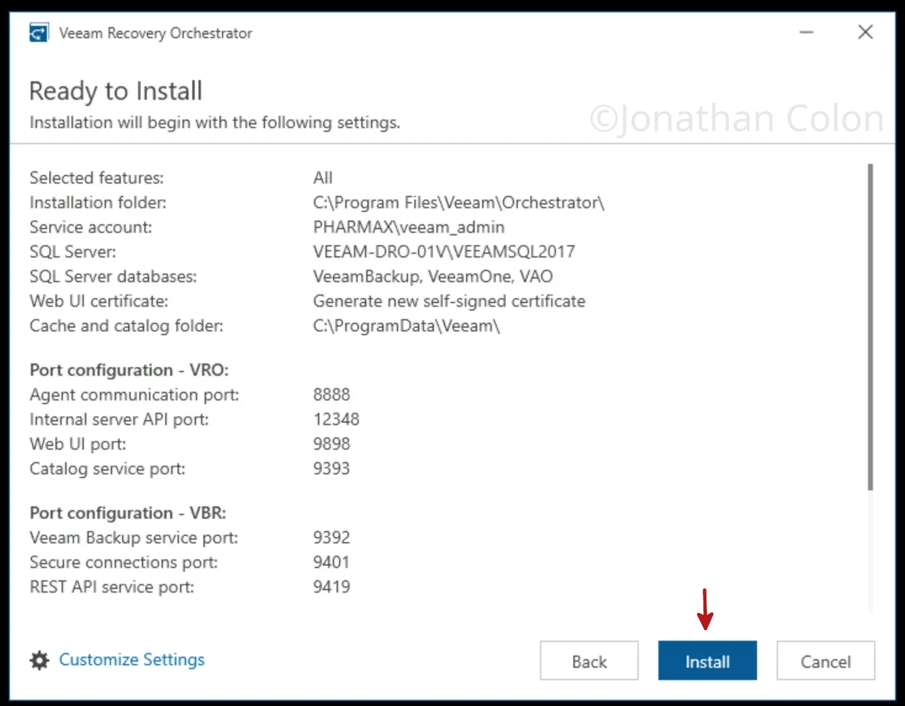The image size is (905, 706).
Task: Click the Internal server API port 12348
Action: click(x=336, y=420)
